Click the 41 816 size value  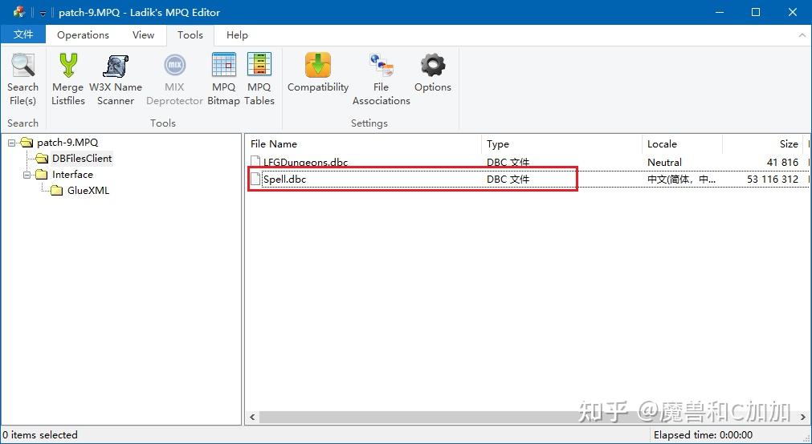tap(782, 163)
